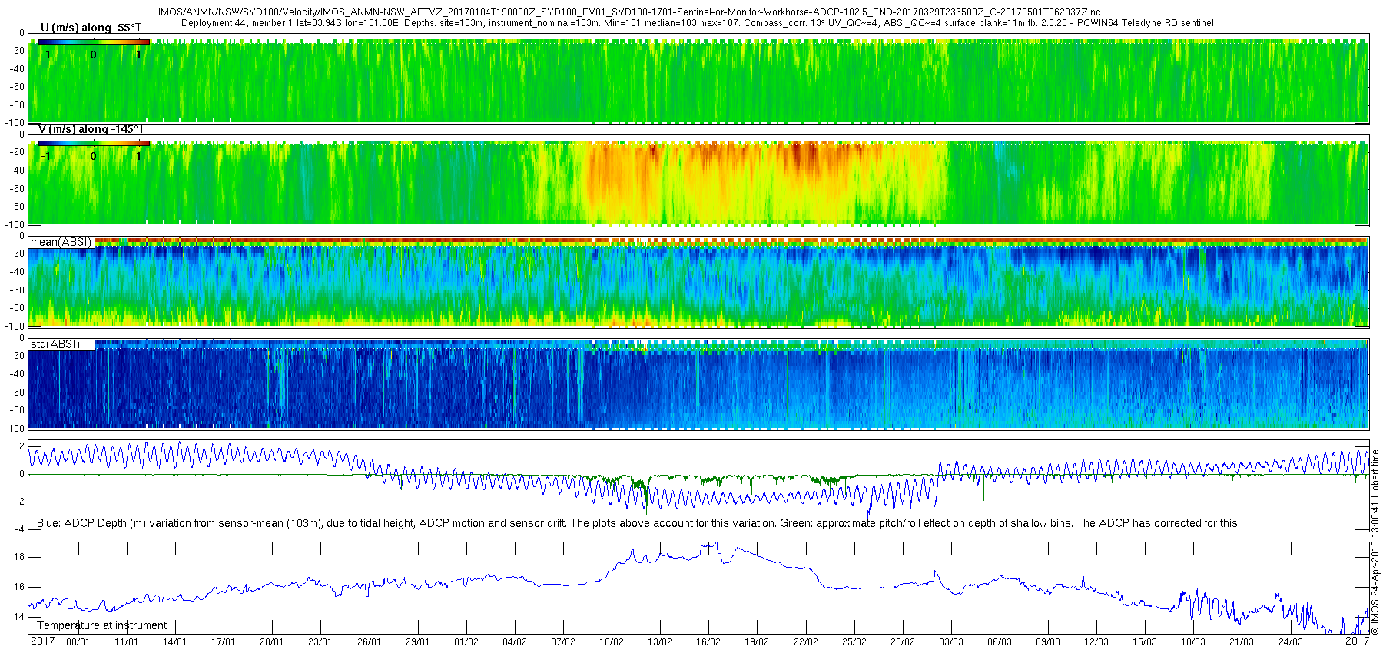The image size is (1383, 653).
Task: Click the 20/01 date tick label
Action: click(271, 642)
